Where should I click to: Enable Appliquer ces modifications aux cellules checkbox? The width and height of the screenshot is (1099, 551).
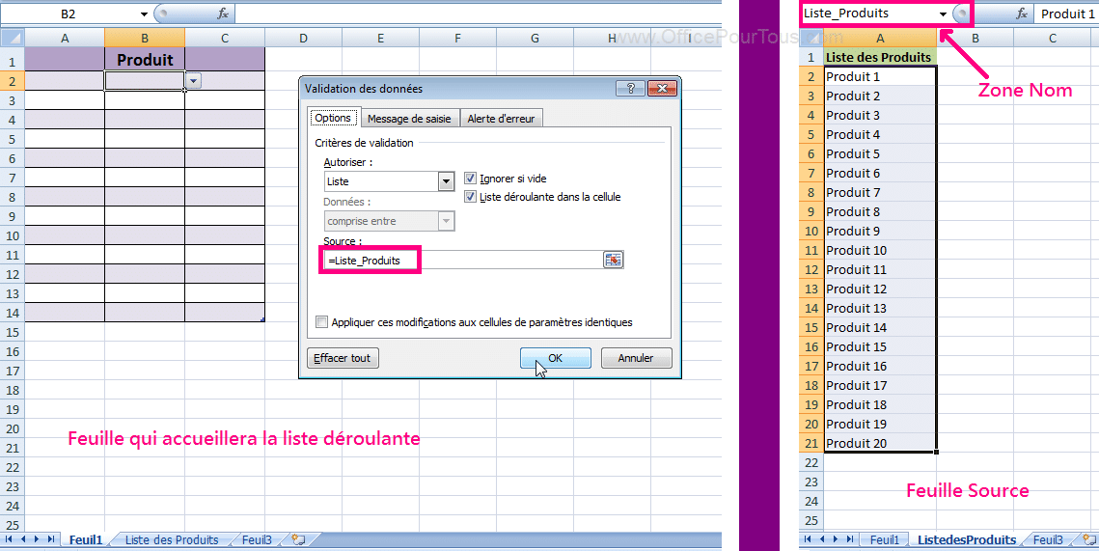[x=323, y=322]
